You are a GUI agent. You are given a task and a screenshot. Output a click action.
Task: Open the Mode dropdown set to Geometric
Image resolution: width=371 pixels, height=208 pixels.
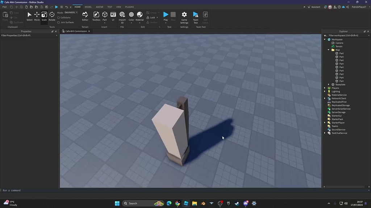click(71, 12)
